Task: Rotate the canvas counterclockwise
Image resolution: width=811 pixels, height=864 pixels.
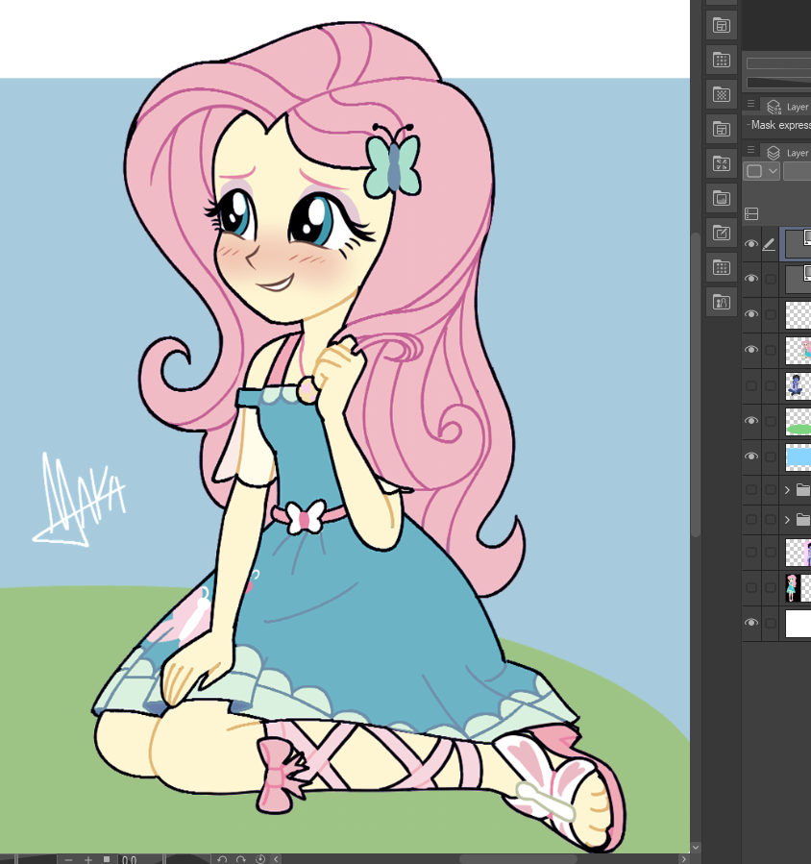Action: [x=221, y=859]
